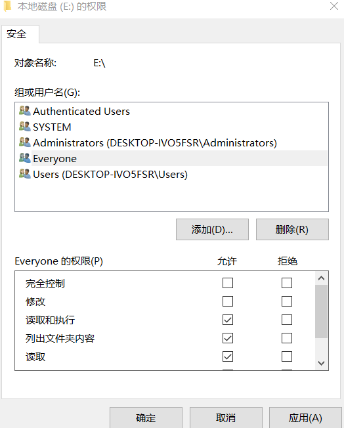Click the 读取 permission label
This screenshot has height=428, width=344.
click(35, 356)
